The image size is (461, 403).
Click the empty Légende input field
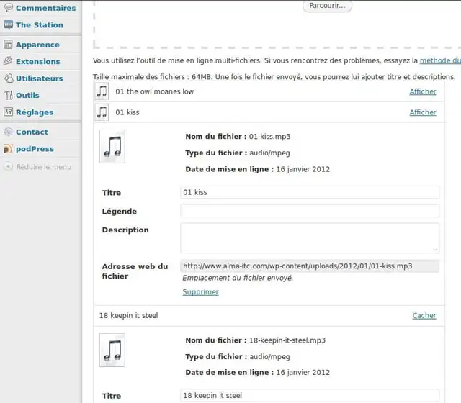pyautogui.click(x=310, y=211)
